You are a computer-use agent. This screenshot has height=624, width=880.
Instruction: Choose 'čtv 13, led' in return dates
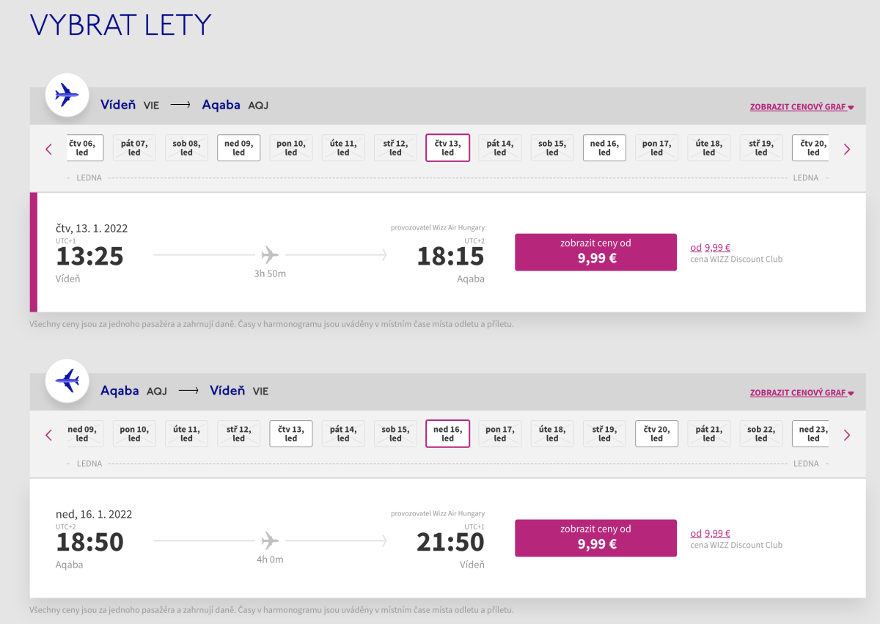pos(291,434)
